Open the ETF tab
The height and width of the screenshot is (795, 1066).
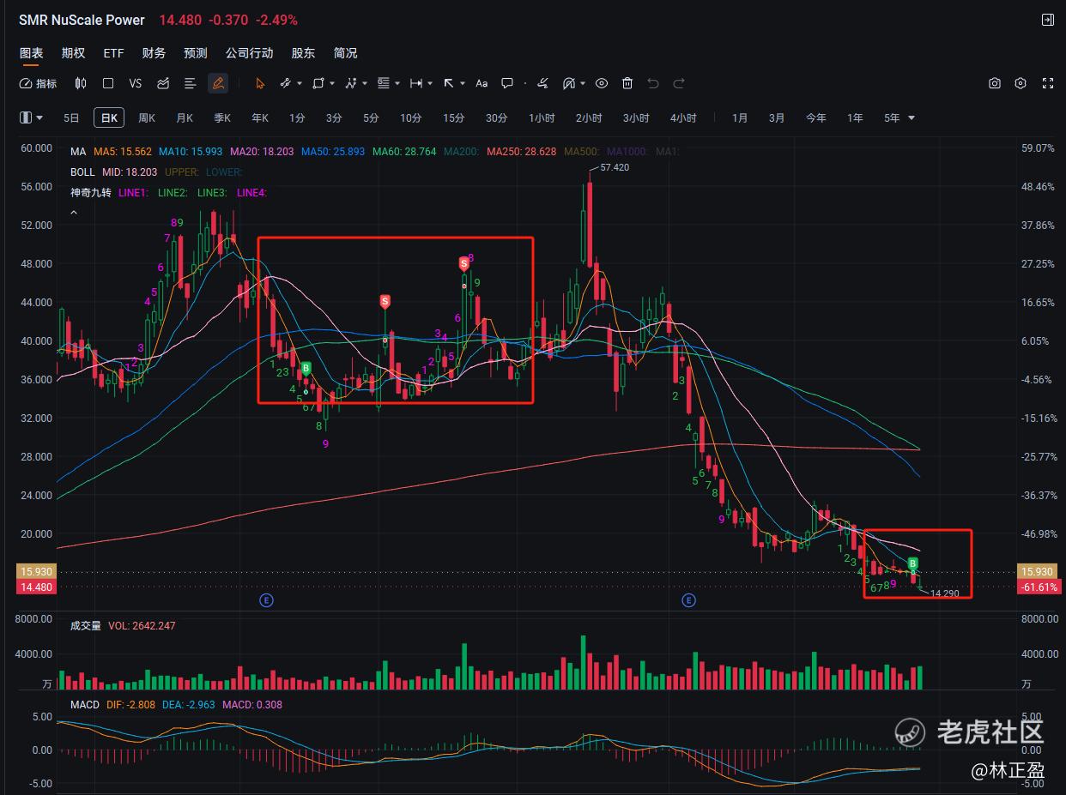[113, 53]
